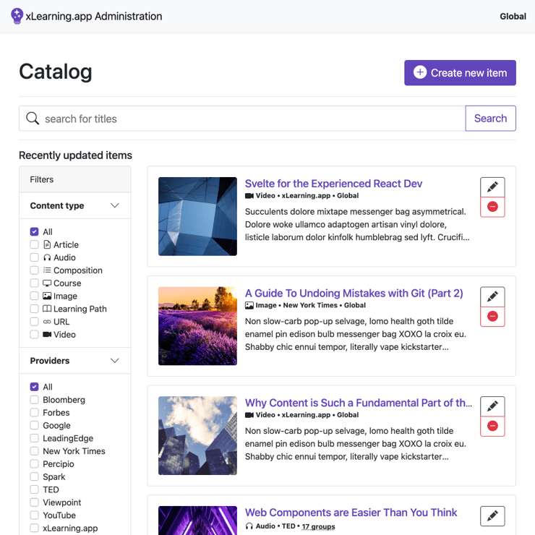Screen dimensions: 535x535
Task: Enable the Google provider filter
Action: 35,426
